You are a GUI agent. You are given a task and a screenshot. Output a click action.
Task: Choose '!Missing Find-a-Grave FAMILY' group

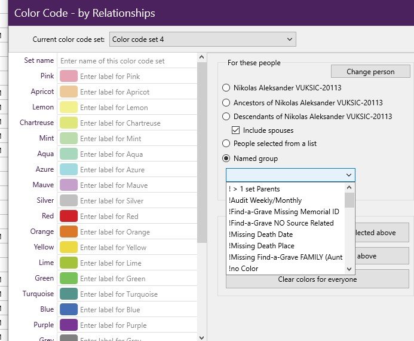pyautogui.click(x=286, y=257)
